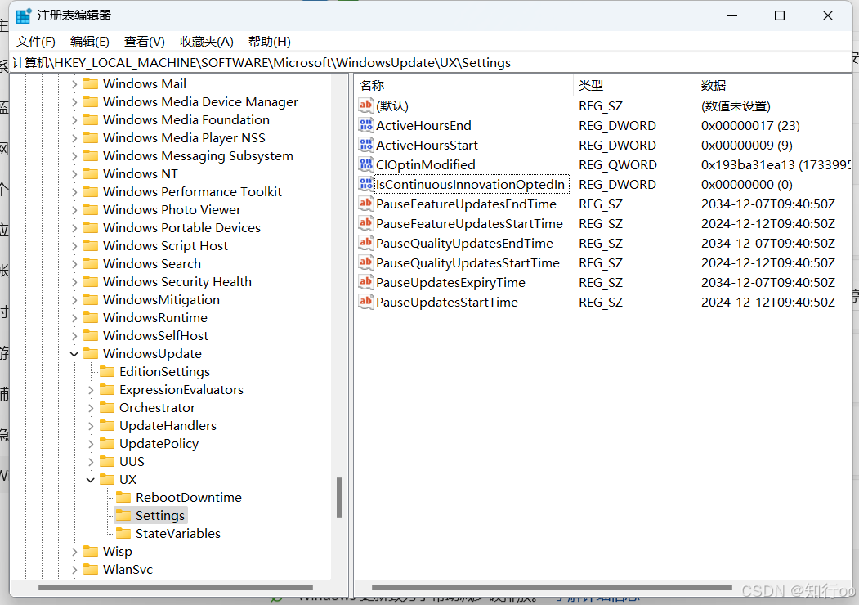Click the WlanSvc folder icon
Image resolution: width=859 pixels, height=605 pixels.
coord(91,569)
